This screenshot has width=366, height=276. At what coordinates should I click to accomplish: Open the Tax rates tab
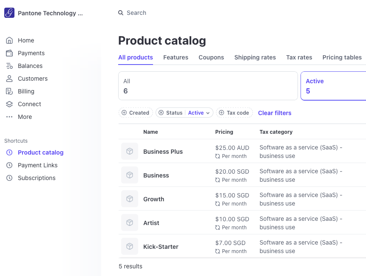[x=299, y=57]
